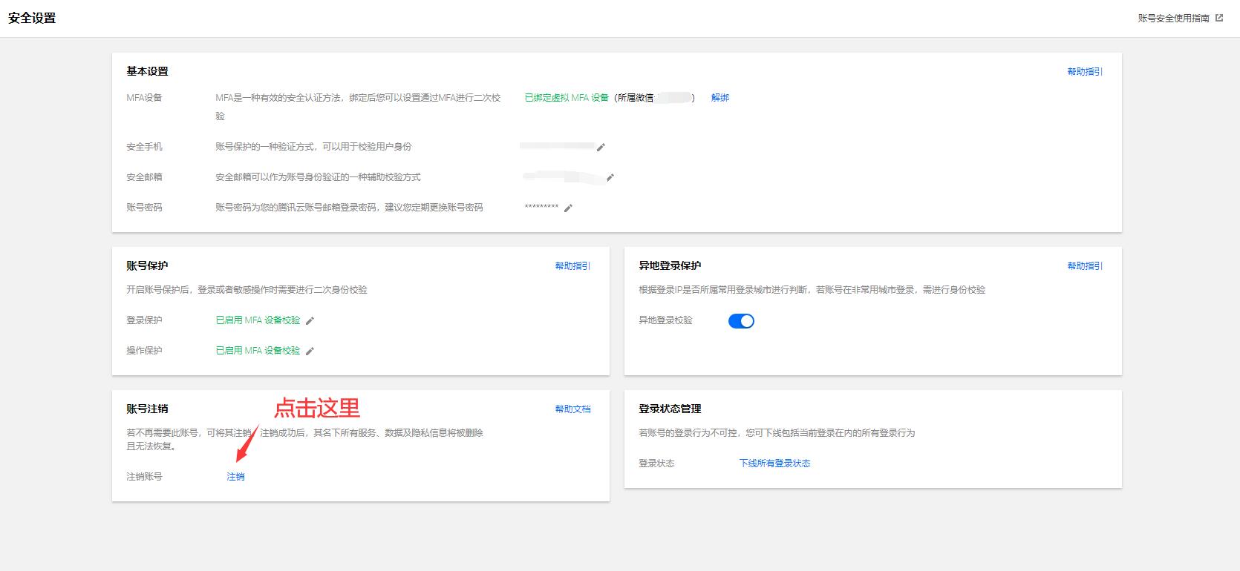Viewport: 1240px width, 571px height.
Task: Toggle the 异地登录校验 switch
Action: [741, 321]
